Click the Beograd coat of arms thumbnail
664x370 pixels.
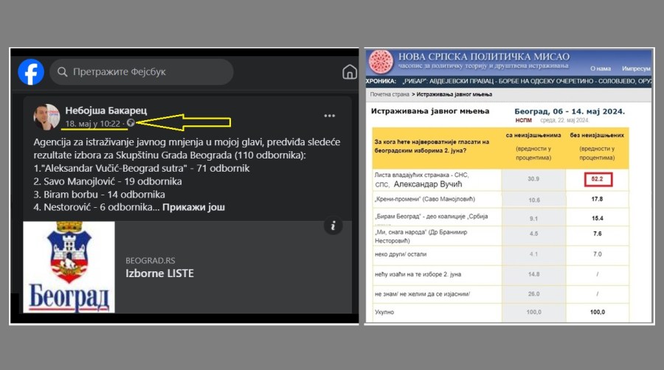pos(69,267)
